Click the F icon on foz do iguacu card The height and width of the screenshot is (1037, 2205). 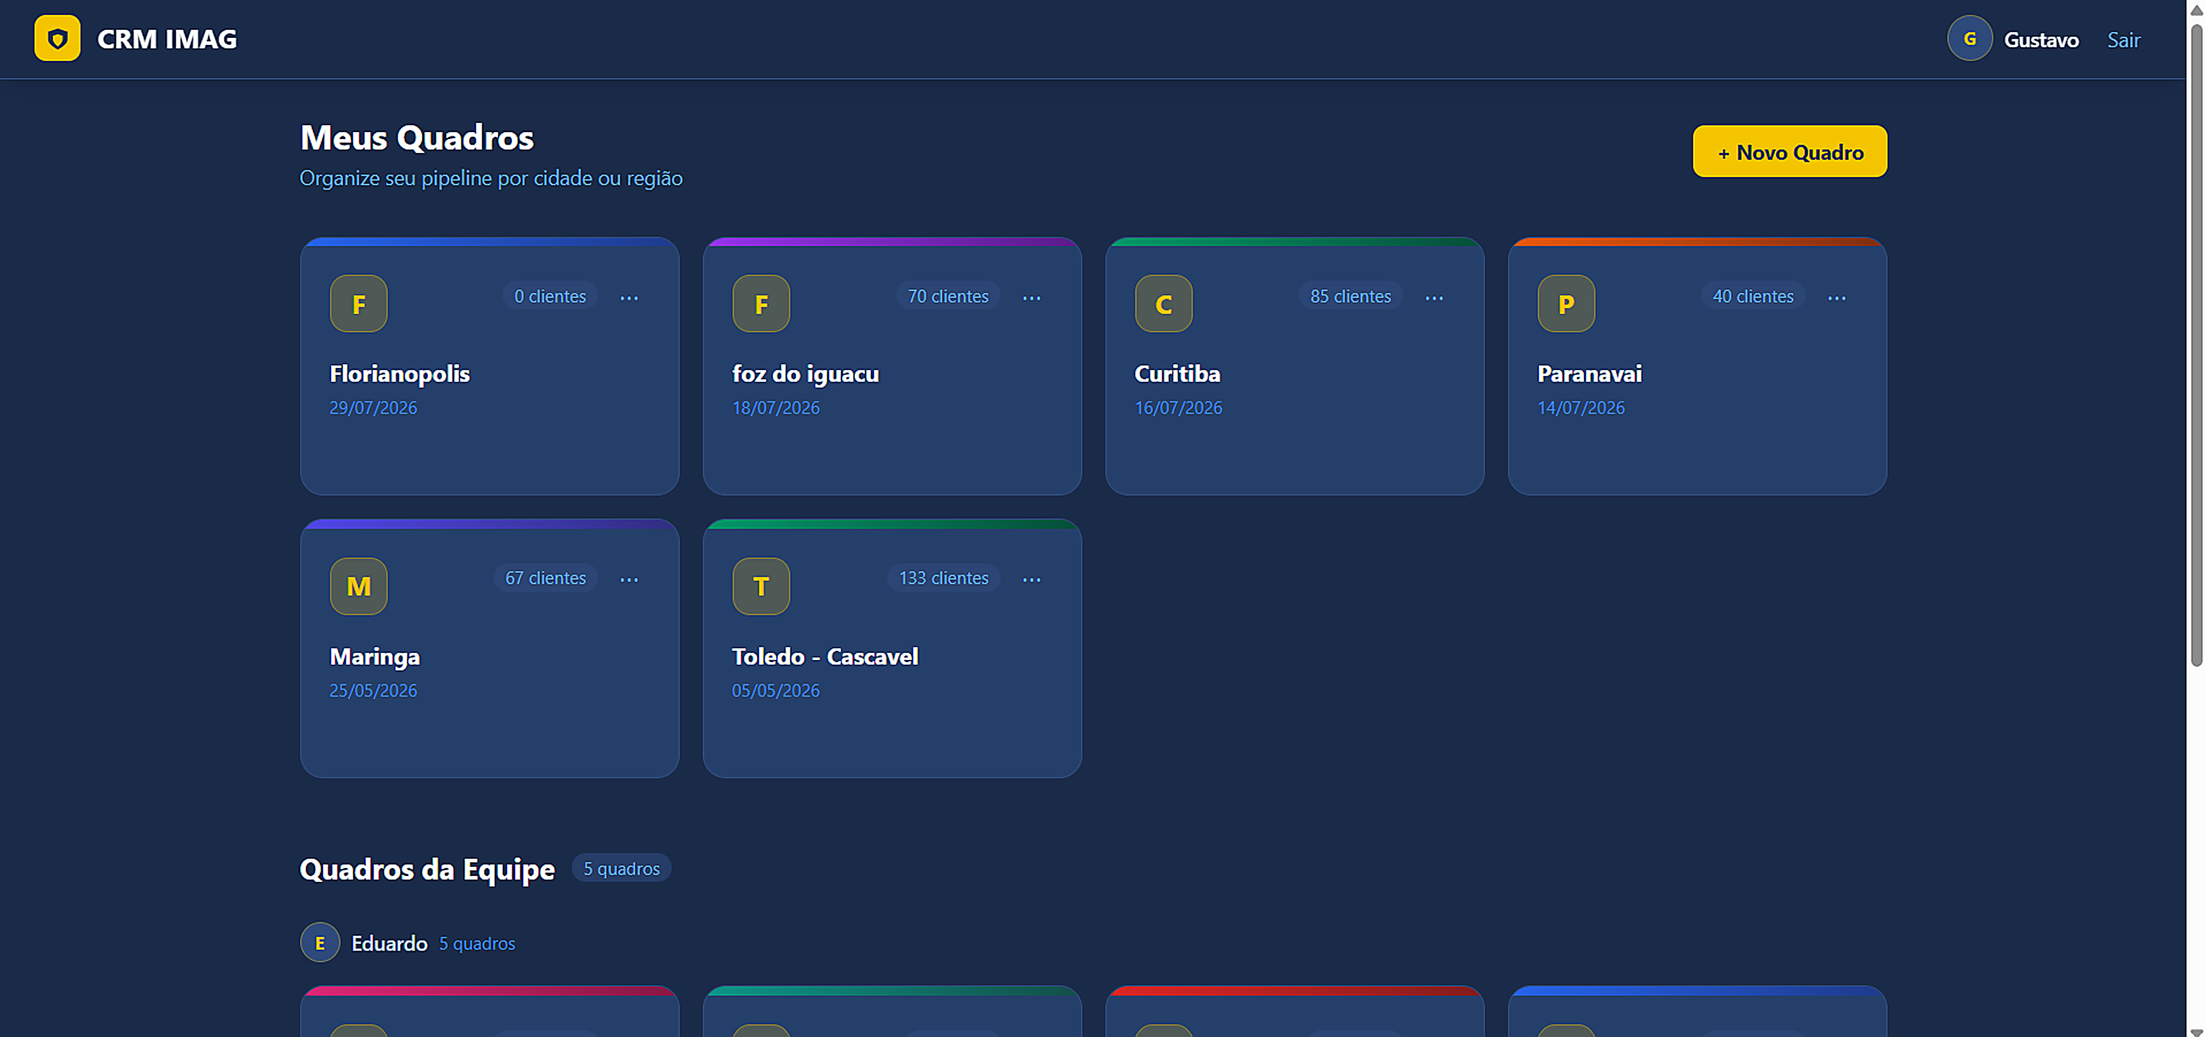[x=761, y=304]
